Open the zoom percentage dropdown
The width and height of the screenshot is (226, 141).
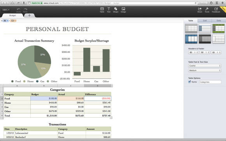[x=6, y=10]
